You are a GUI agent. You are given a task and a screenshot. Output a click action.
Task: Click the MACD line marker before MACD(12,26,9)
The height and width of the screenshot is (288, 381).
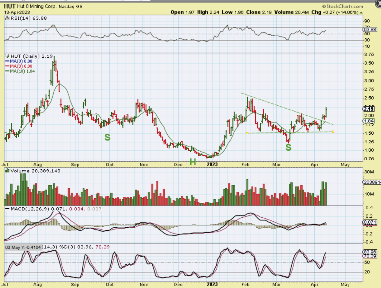(x=8, y=209)
